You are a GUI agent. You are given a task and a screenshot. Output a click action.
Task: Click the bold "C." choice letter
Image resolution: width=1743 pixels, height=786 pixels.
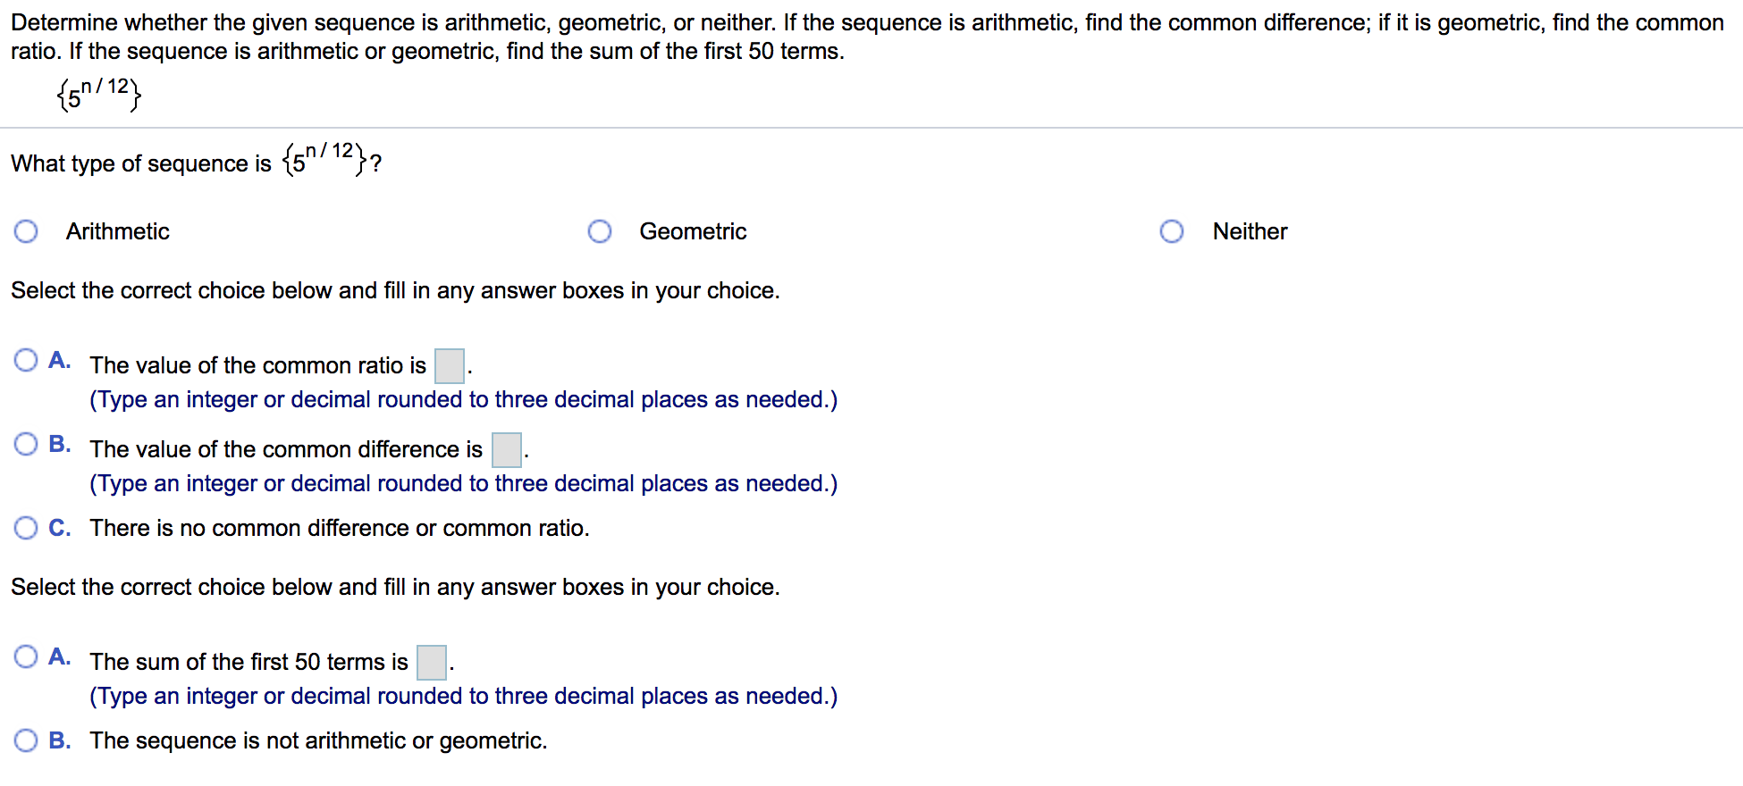coord(60,528)
